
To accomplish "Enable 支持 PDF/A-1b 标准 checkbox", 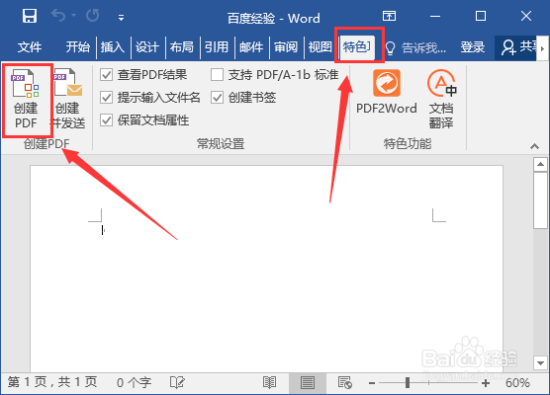I will click(217, 75).
